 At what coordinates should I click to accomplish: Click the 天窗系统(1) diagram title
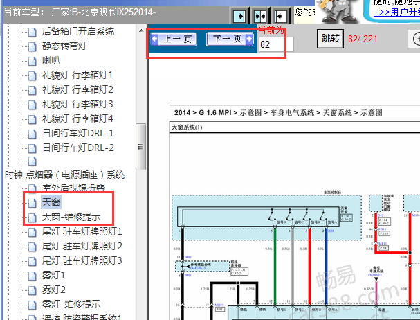[x=187, y=127]
